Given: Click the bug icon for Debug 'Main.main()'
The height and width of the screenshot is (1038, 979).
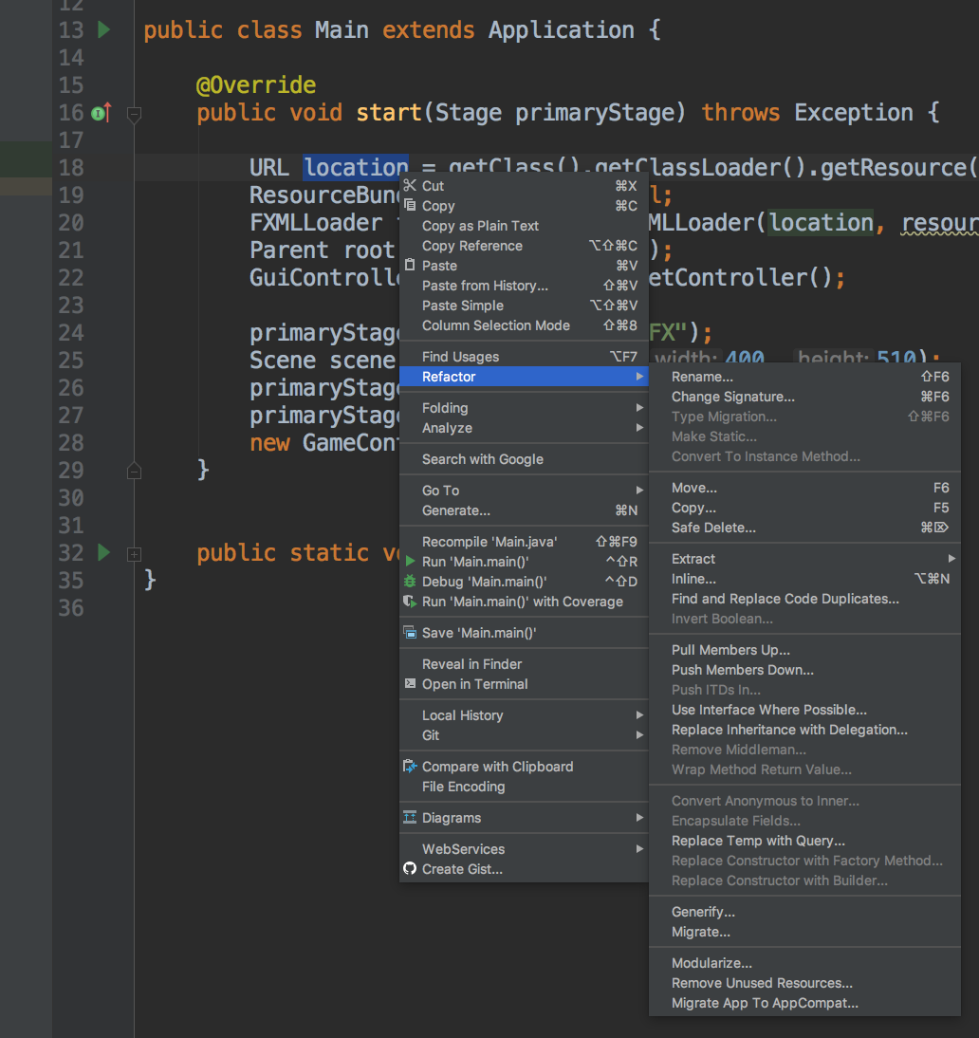Looking at the screenshot, I should 411,582.
